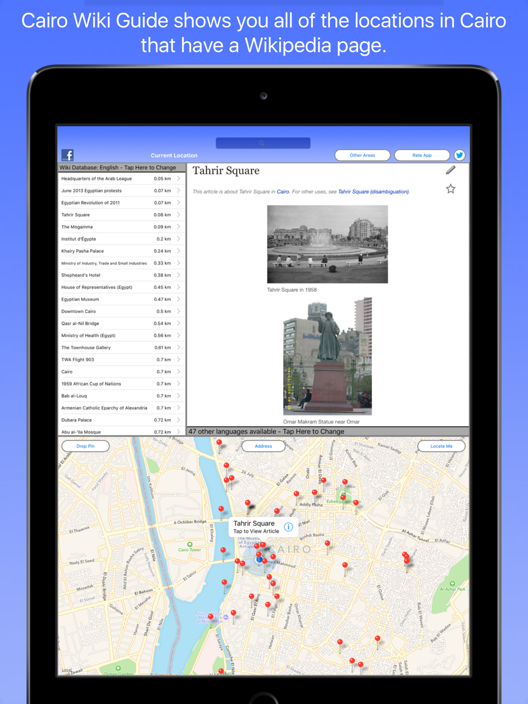
Task: Open chevron for The Mogamma row
Action: click(178, 227)
